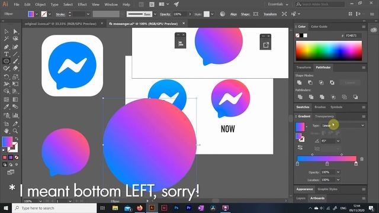Viewport: 379px width, 213px height.
Task: Click the Reverse Gradient icon
Action: tap(300, 147)
